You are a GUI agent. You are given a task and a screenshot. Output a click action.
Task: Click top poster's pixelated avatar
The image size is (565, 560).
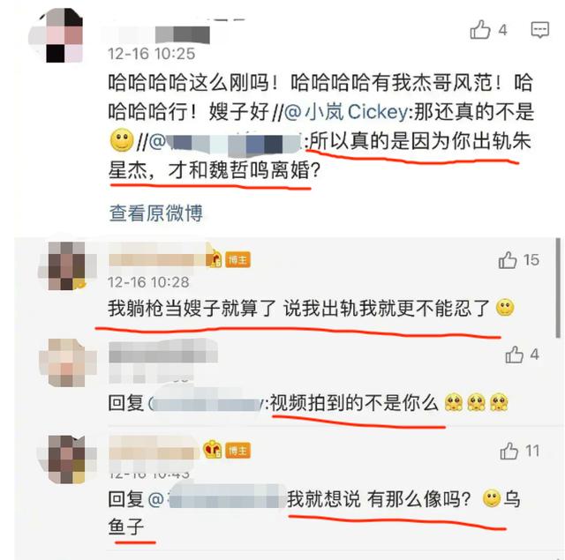click(x=56, y=35)
